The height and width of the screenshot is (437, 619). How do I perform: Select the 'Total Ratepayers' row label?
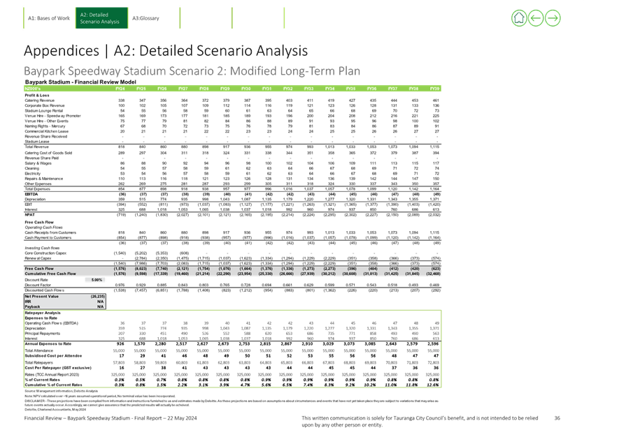click(x=38, y=362)
